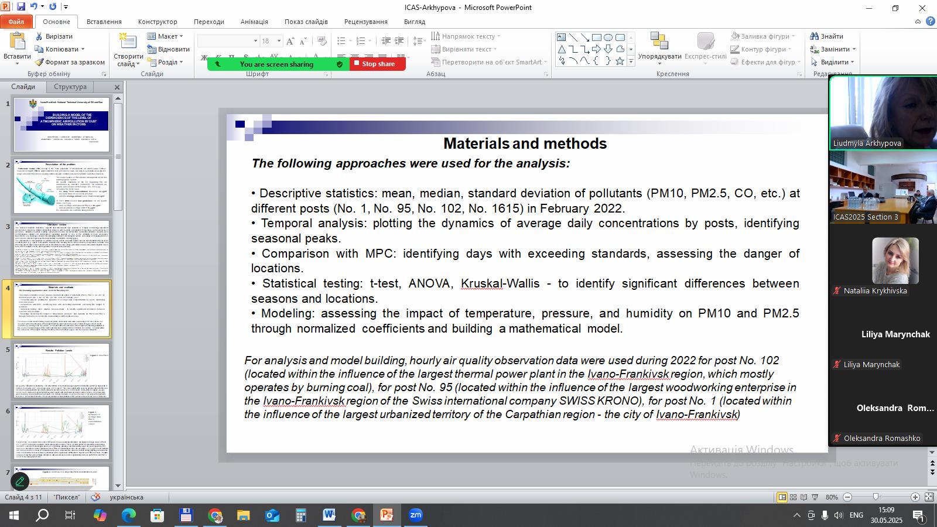Open the Вставлення (Insert) ribbon tab
The image size is (937, 527).
point(104,22)
